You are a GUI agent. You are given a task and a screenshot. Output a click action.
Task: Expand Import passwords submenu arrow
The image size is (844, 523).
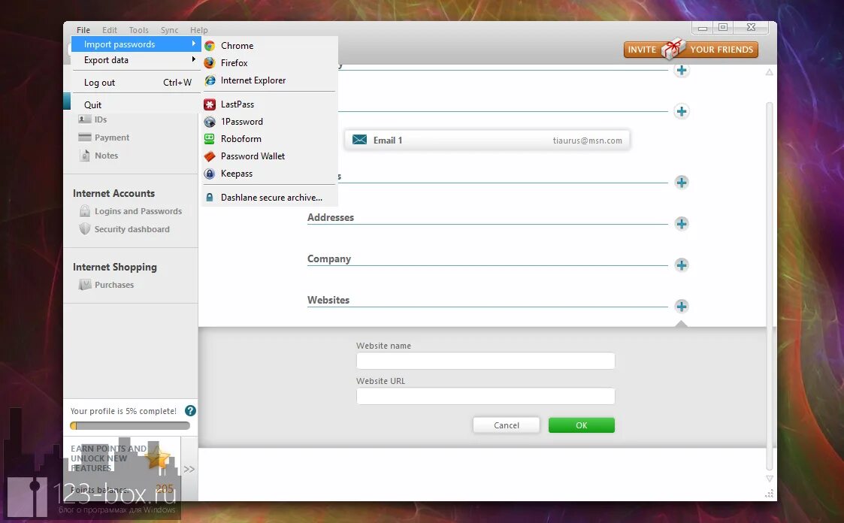[193, 44]
